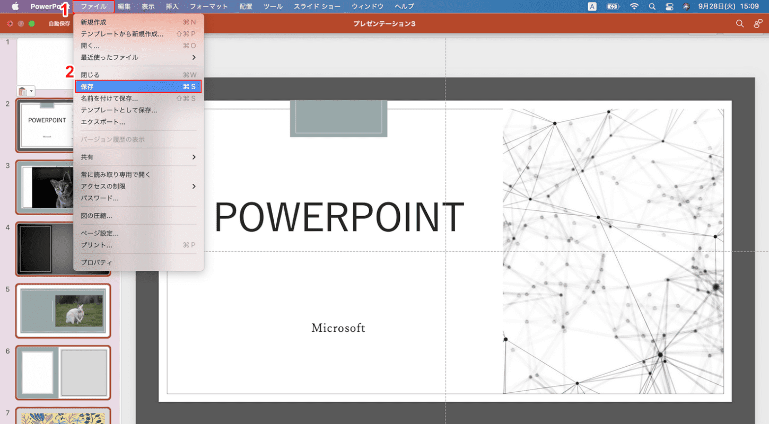Choose 閉じる from the File menu
This screenshot has height=424, width=769.
138,75
